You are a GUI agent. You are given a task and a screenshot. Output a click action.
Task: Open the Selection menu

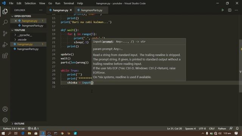[30, 3]
